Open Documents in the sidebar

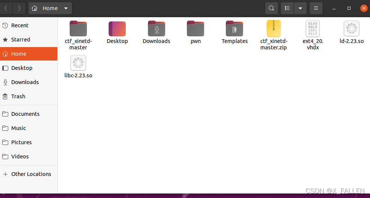28,114
